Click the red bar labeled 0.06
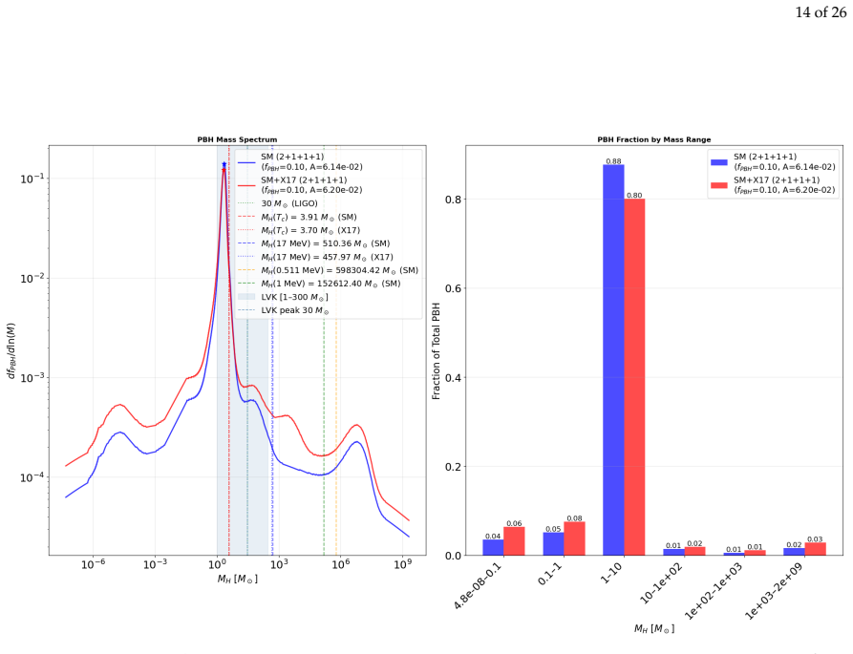Image resolution: width=853 pixels, height=654 pixels. point(514,541)
